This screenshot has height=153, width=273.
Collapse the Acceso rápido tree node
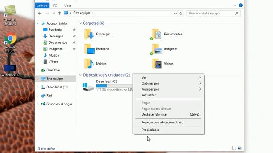[38, 23]
